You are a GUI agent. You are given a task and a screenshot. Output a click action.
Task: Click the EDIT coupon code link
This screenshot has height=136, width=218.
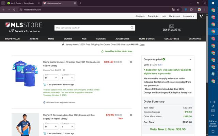[x=160, y=65]
